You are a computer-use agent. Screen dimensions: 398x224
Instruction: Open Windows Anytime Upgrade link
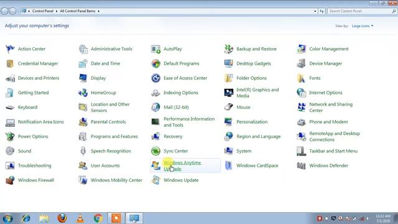pyautogui.click(x=182, y=166)
